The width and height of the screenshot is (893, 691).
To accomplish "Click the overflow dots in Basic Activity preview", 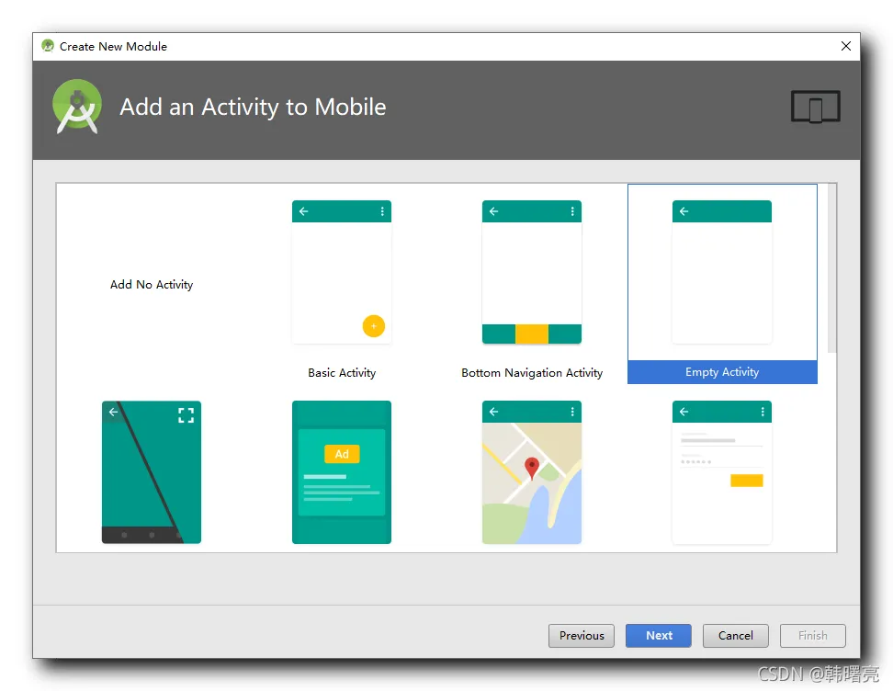I will point(382,211).
